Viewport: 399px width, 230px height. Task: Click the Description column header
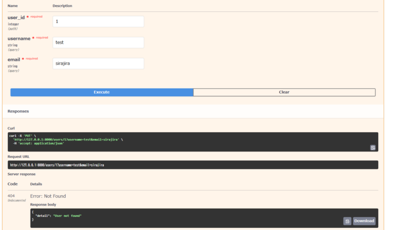62,6
